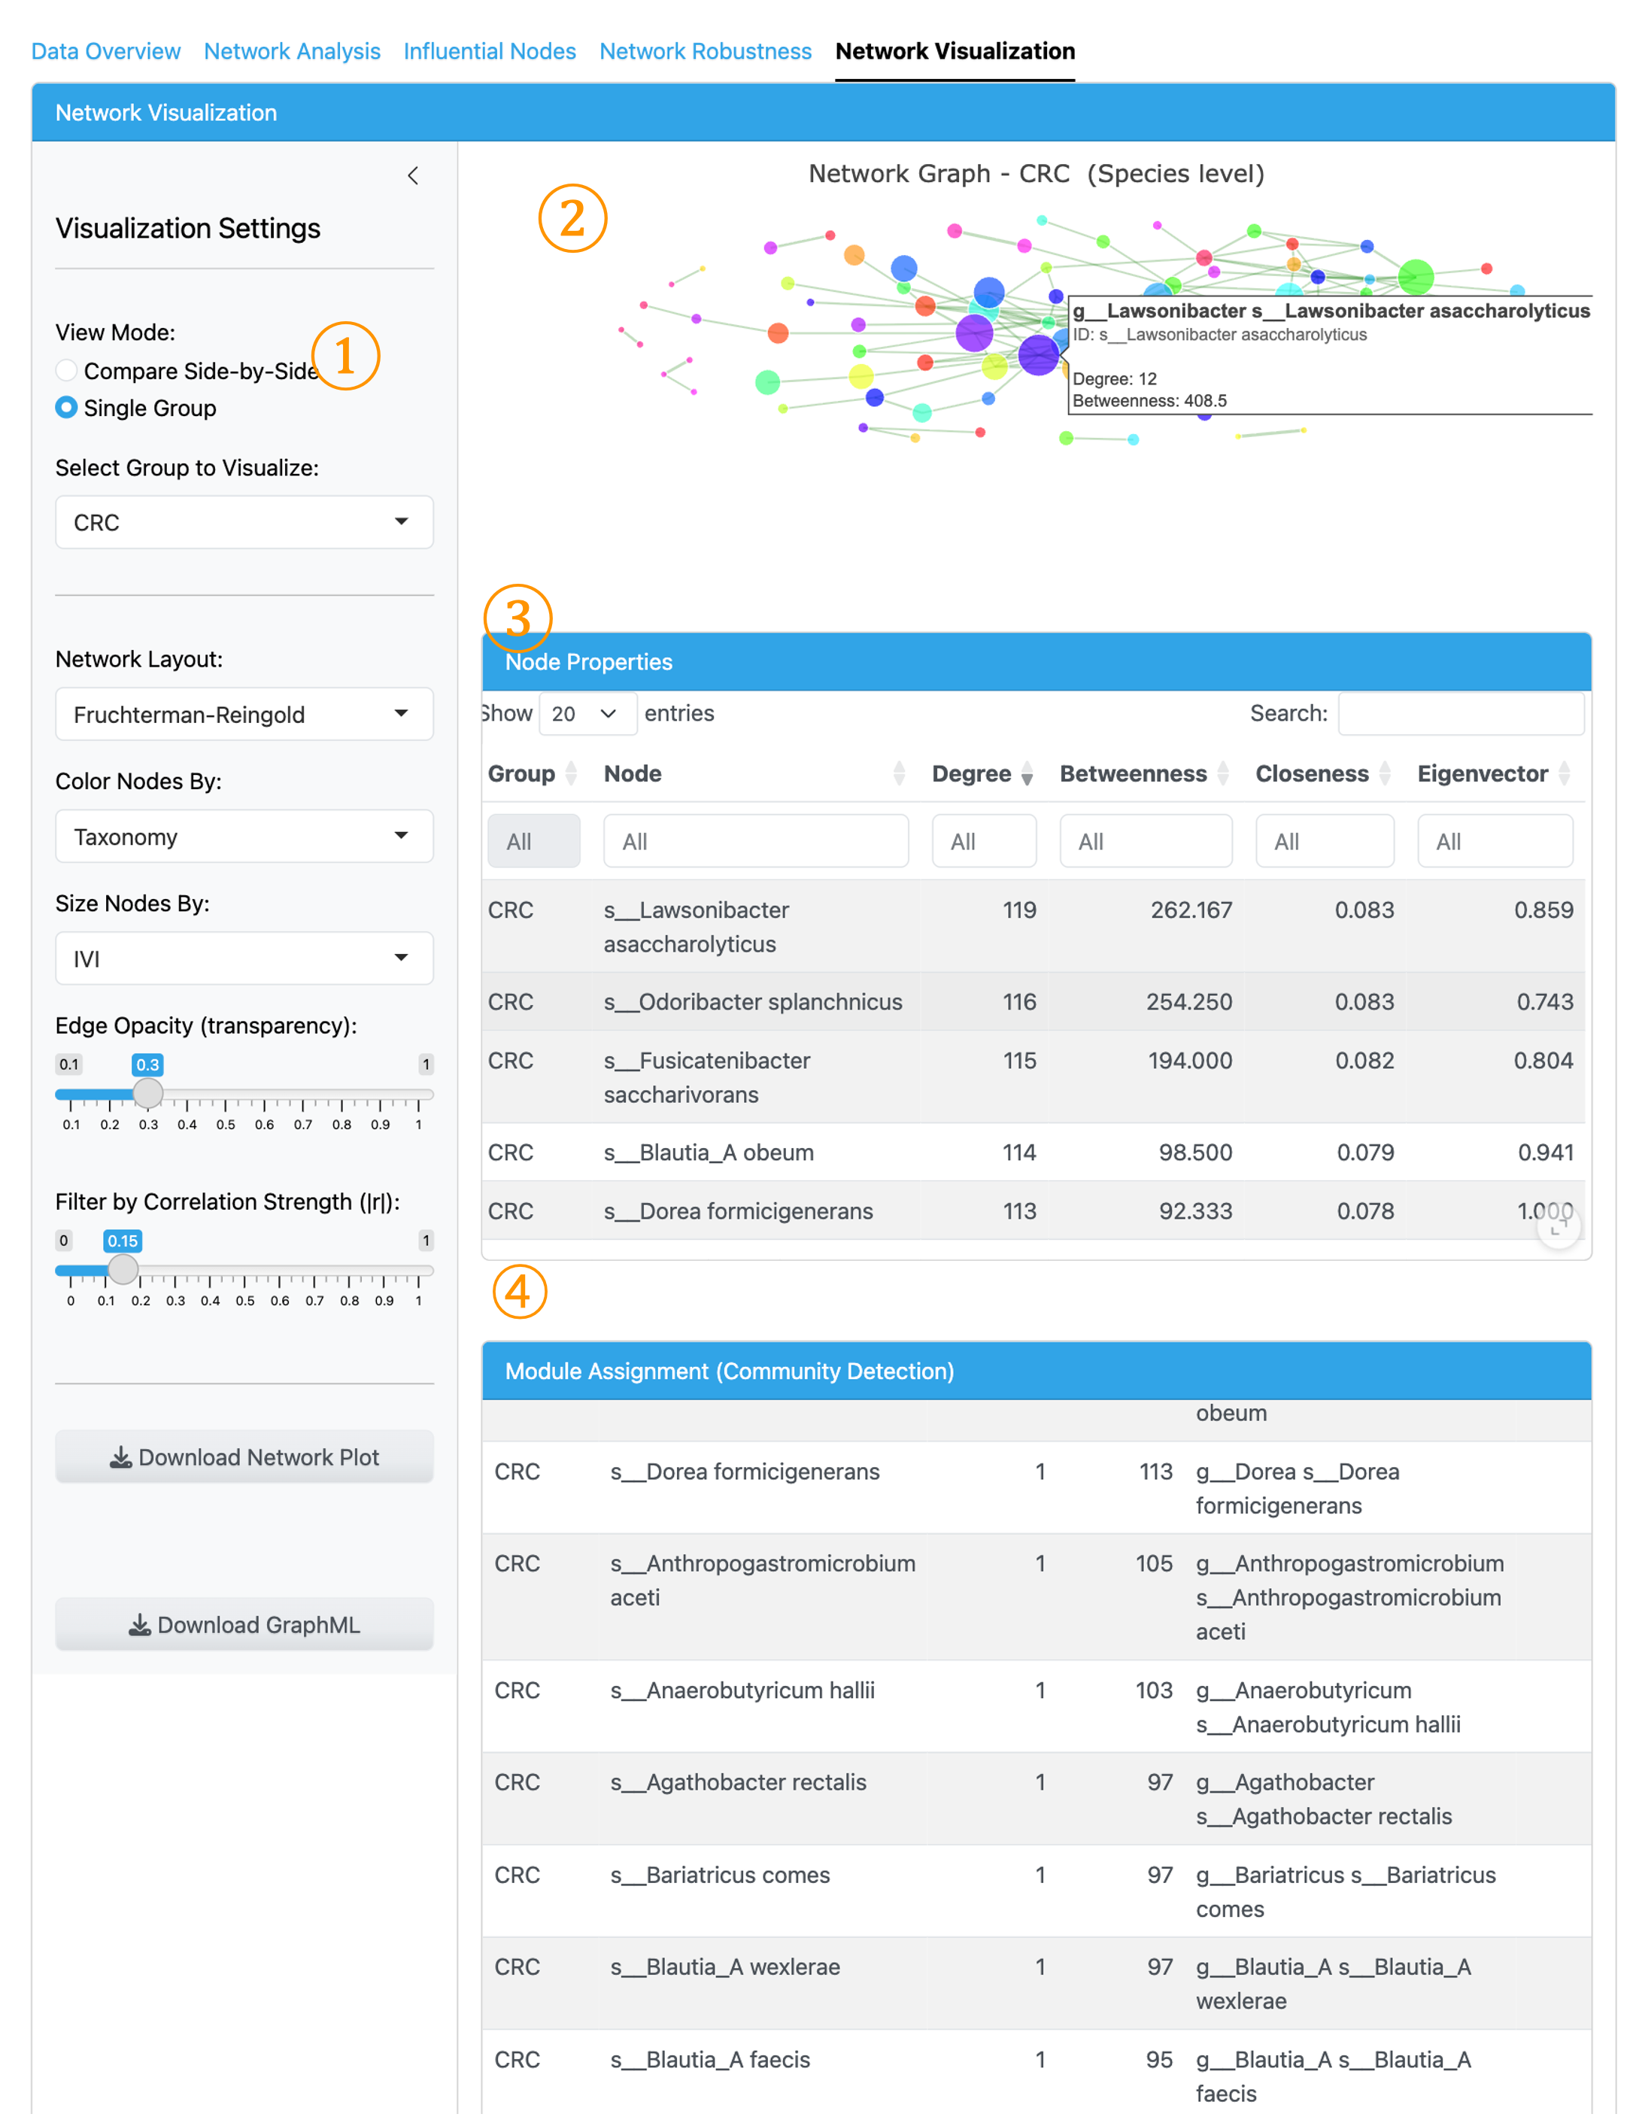Sort by Eigenvector column arrows

(1564, 773)
